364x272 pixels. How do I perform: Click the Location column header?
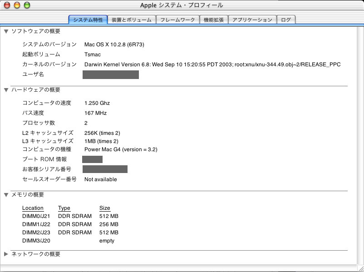tap(33, 208)
